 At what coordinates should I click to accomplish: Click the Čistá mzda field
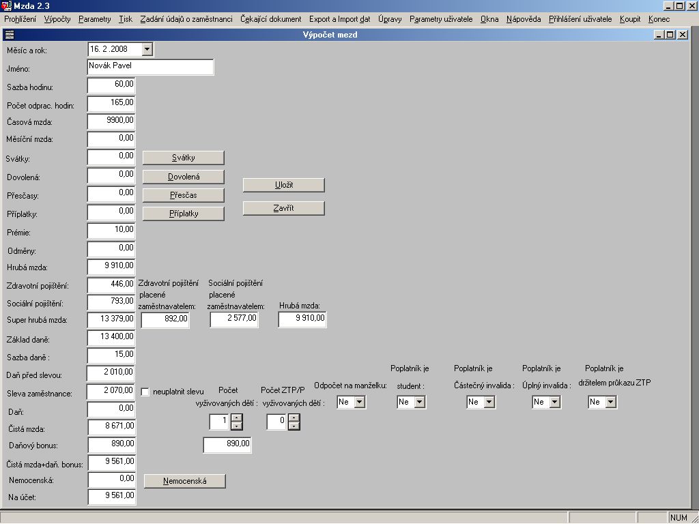pyautogui.click(x=112, y=427)
